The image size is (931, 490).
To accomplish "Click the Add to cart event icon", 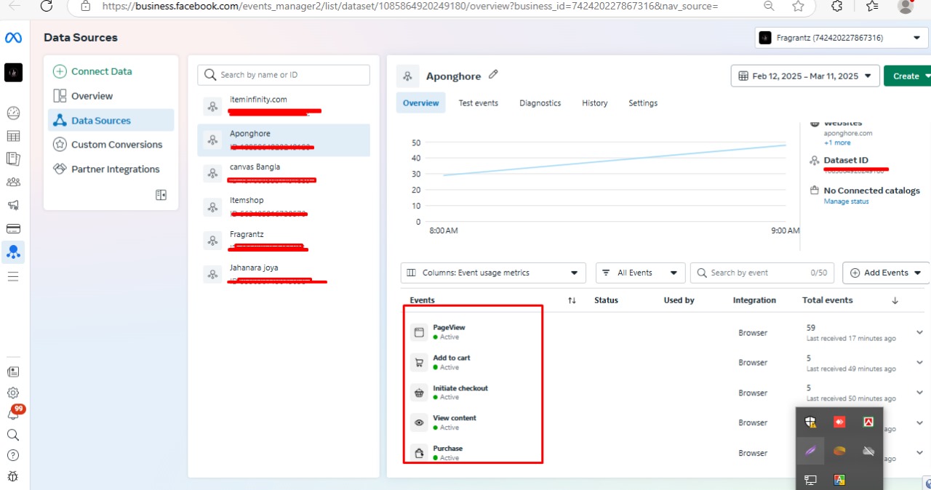I will point(419,362).
